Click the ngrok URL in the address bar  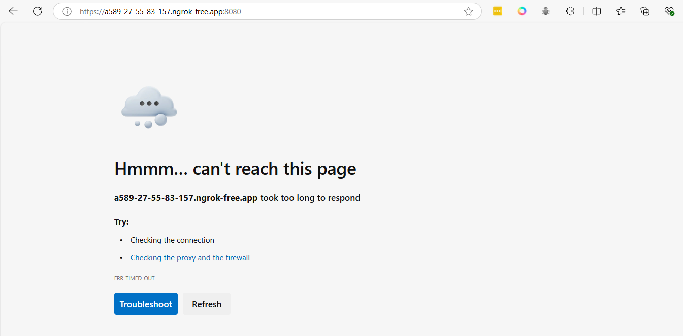coord(160,11)
